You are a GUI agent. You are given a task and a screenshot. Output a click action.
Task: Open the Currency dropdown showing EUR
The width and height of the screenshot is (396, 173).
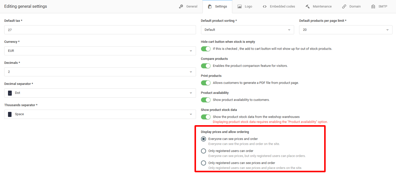coord(100,51)
